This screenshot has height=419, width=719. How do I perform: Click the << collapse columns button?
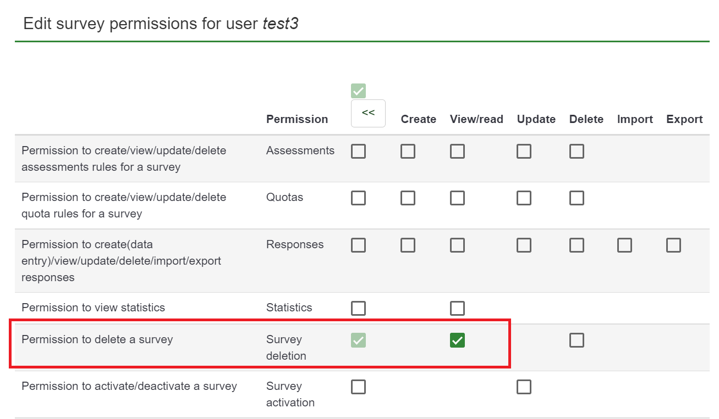tap(368, 113)
